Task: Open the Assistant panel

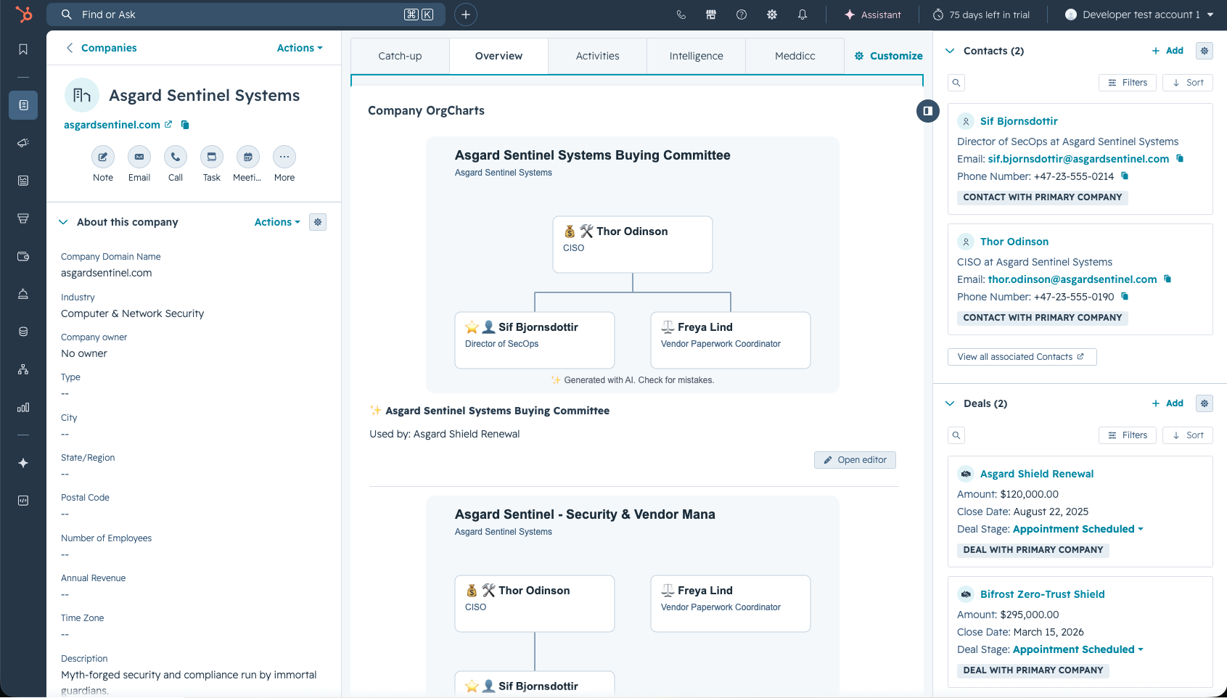Action: pyautogui.click(x=873, y=15)
